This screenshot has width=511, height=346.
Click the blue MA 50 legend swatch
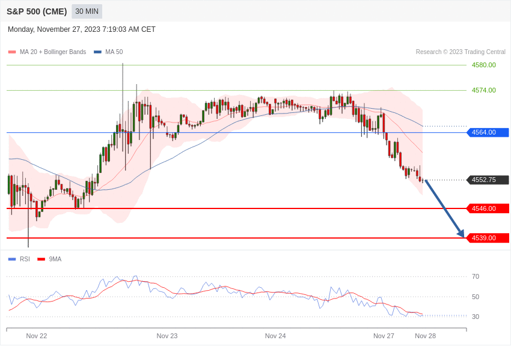coord(97,52)
